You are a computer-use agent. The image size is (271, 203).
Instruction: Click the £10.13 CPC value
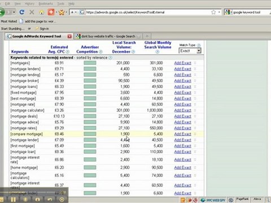pos(59,116)
